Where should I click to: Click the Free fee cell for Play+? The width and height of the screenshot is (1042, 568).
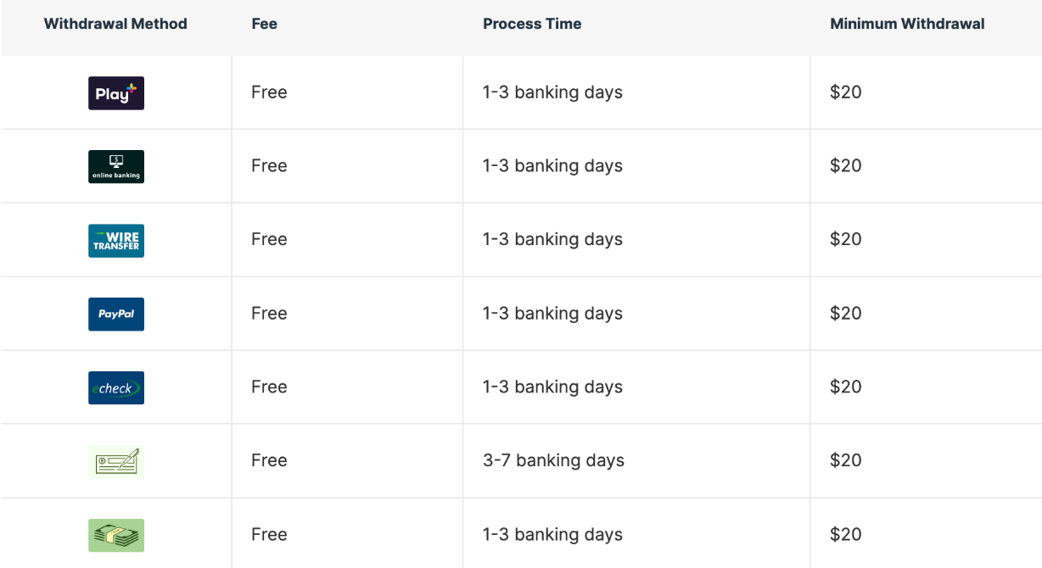pyautogui.click(x=269, y=92)
